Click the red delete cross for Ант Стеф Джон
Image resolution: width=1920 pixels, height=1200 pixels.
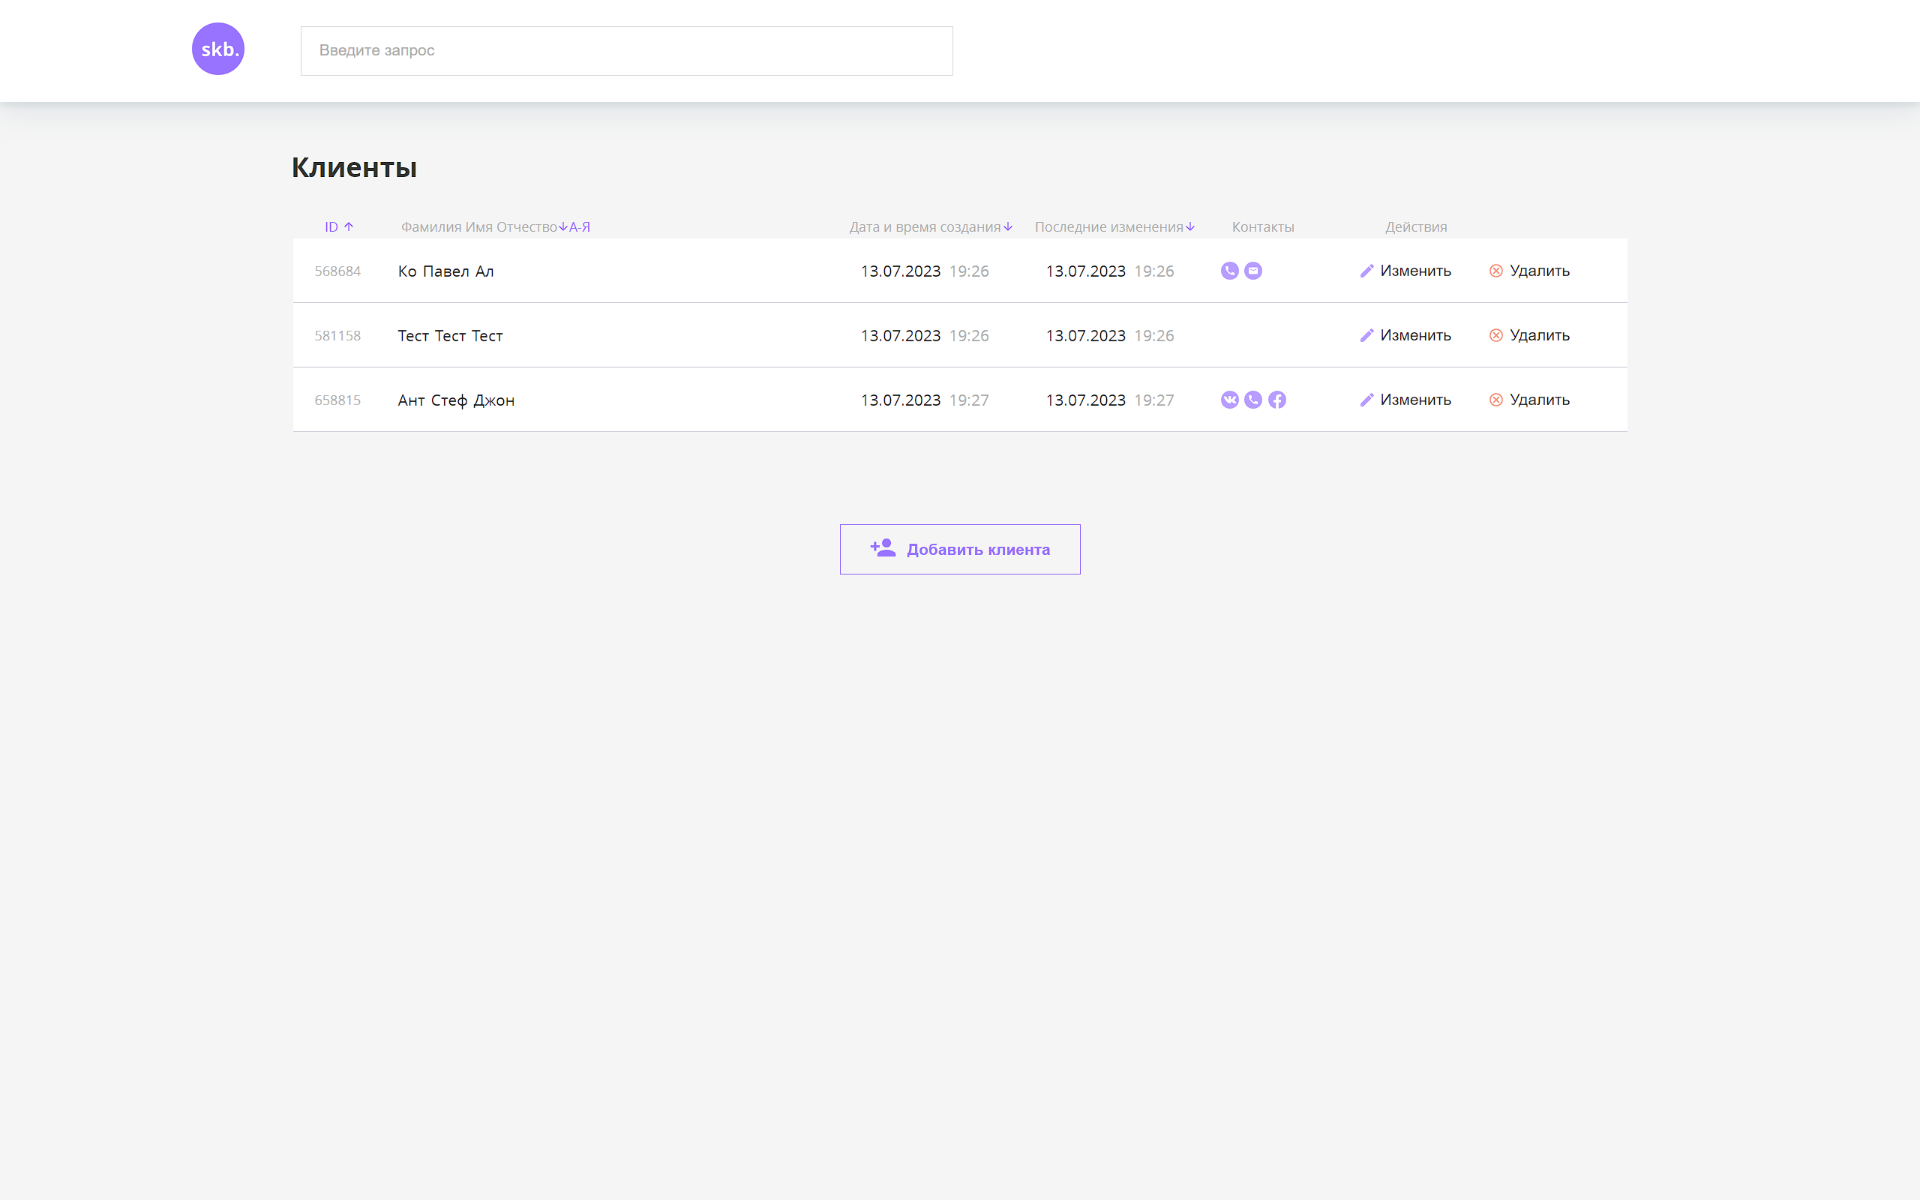[1496, 400]
